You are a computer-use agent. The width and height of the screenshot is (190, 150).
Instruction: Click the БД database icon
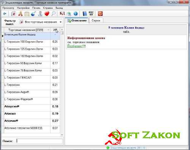click(x=62, y=13)
